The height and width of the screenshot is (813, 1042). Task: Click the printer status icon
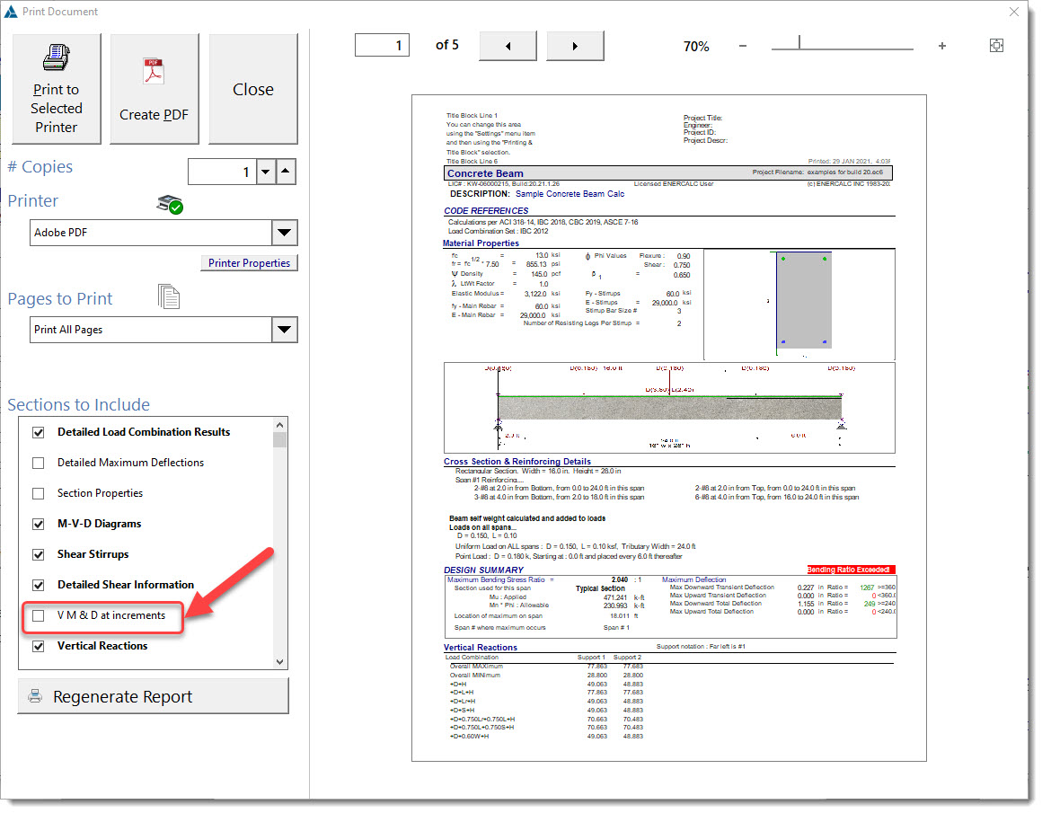169,204
